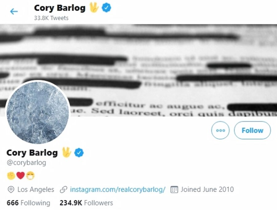Click the masked face emoji in bio
Viewport: 277px width, 210px height.
30,176
